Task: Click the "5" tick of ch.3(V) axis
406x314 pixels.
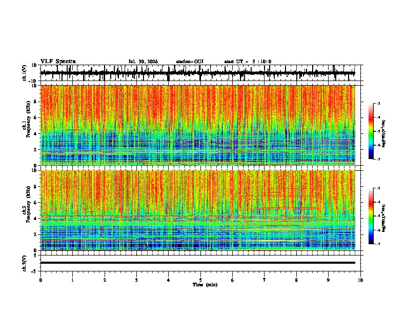Action: 36,256
